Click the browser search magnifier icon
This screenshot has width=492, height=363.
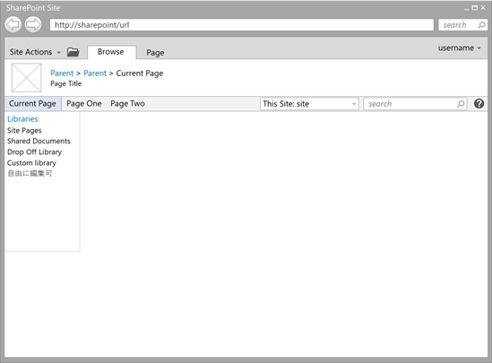coord(481,25)
